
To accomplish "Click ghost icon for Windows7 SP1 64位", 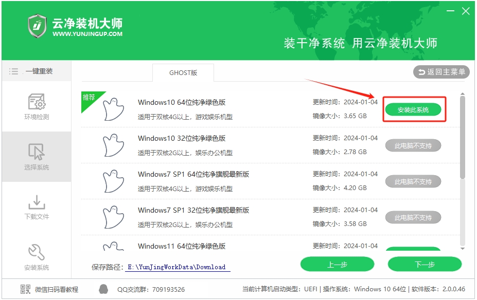I will 113,181.
